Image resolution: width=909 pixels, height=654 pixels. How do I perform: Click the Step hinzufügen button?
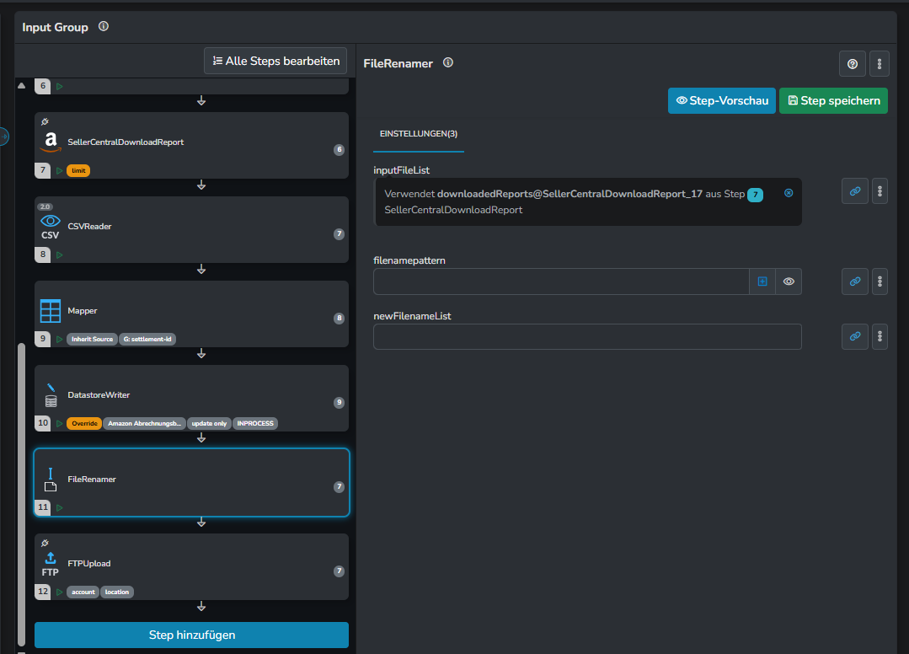192,635
